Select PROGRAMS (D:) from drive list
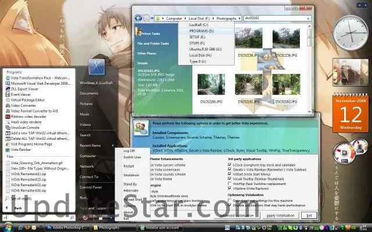 coord(206,31)
